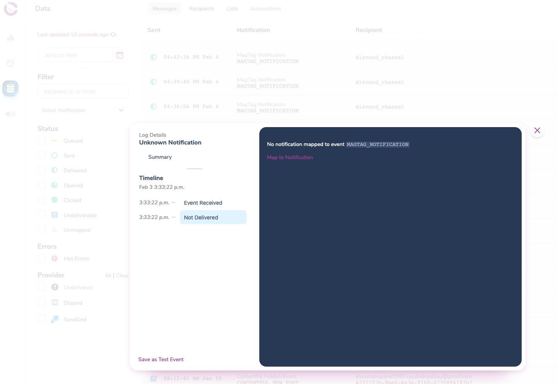Switch to the Recipients tab

tap(201, 8)
